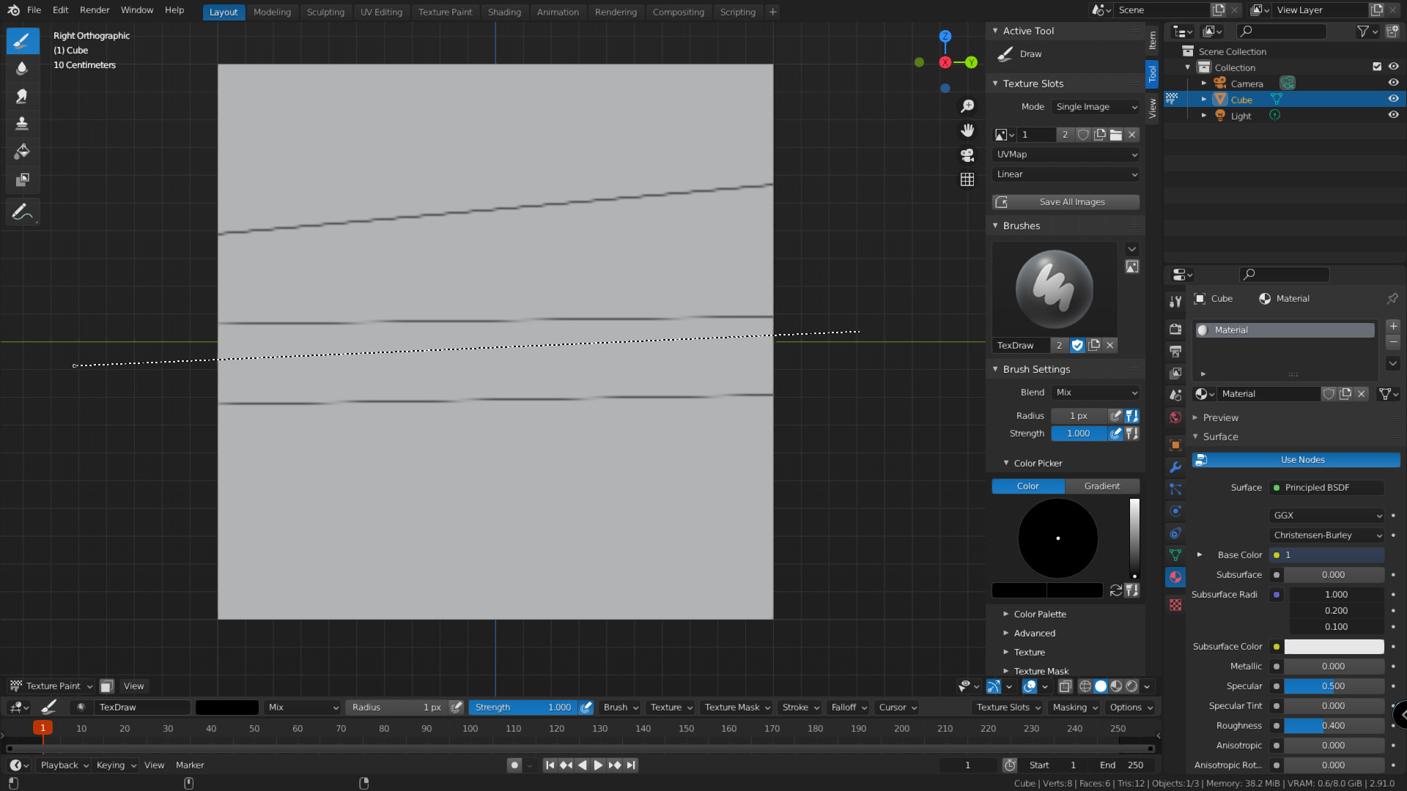Select the Soften tool
The height and width of the screenshot is (791, 1407).
(23, 68)
